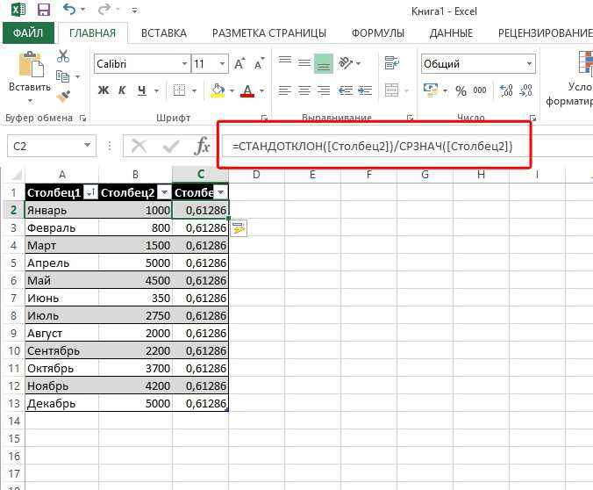Switch to РАЗМЕТКА СТРАНИЦЫ tab

click(x=269, y=33)
